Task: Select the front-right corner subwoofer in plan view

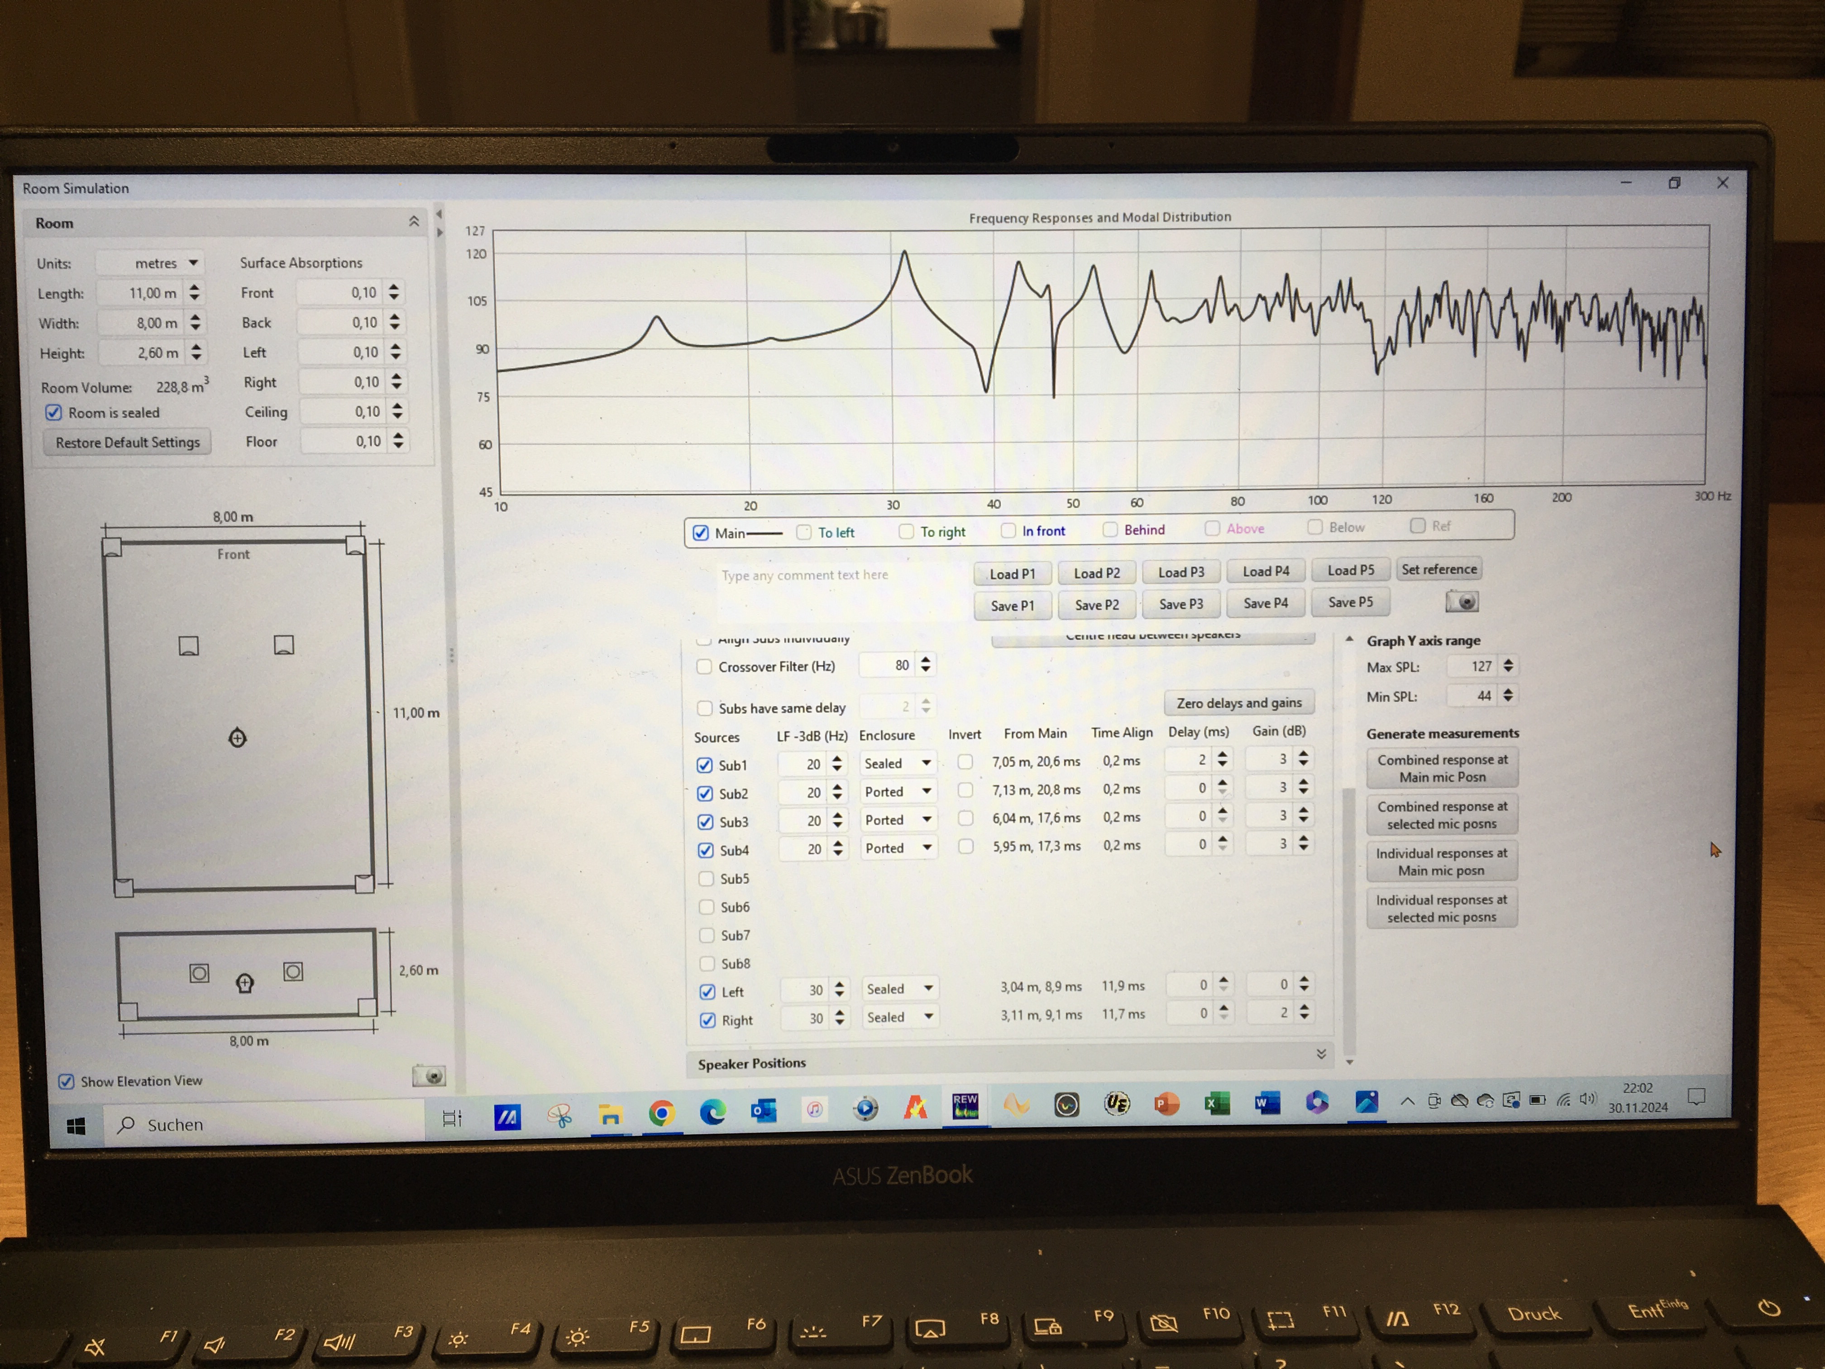Action: click(x=355, y=545)
